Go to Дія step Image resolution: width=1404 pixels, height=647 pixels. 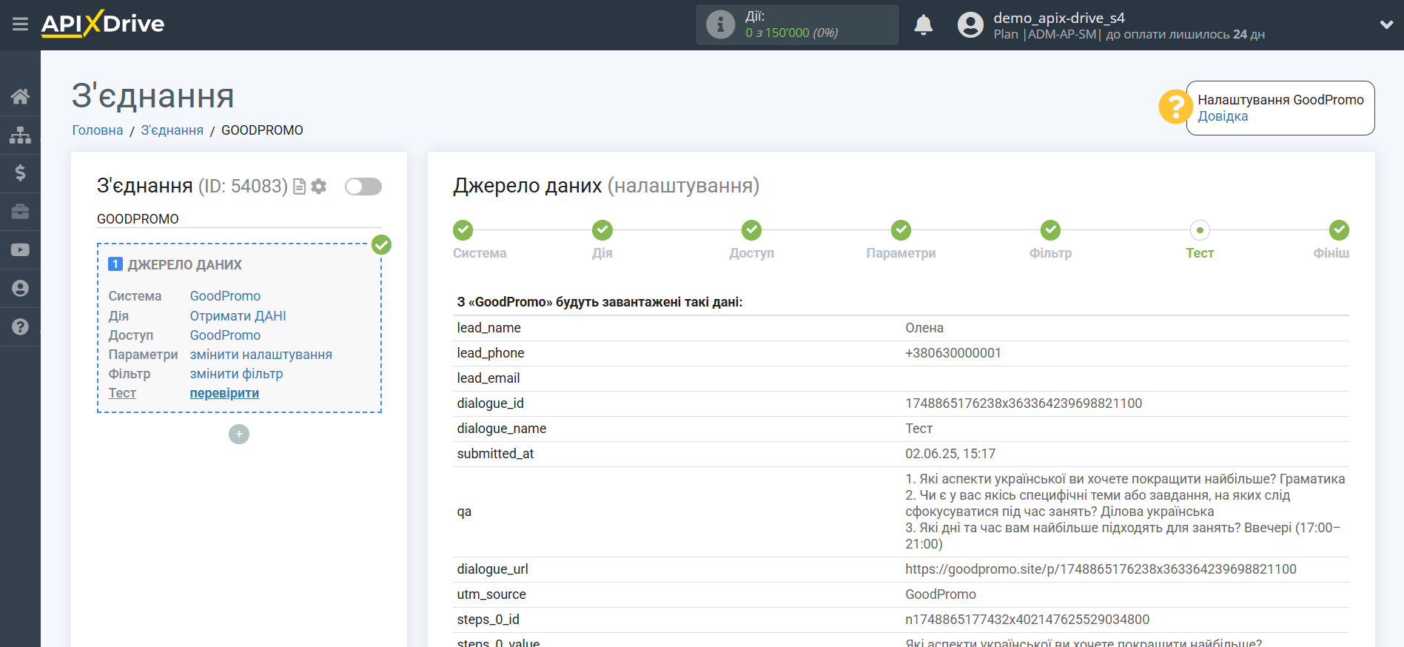pos(602,230)
